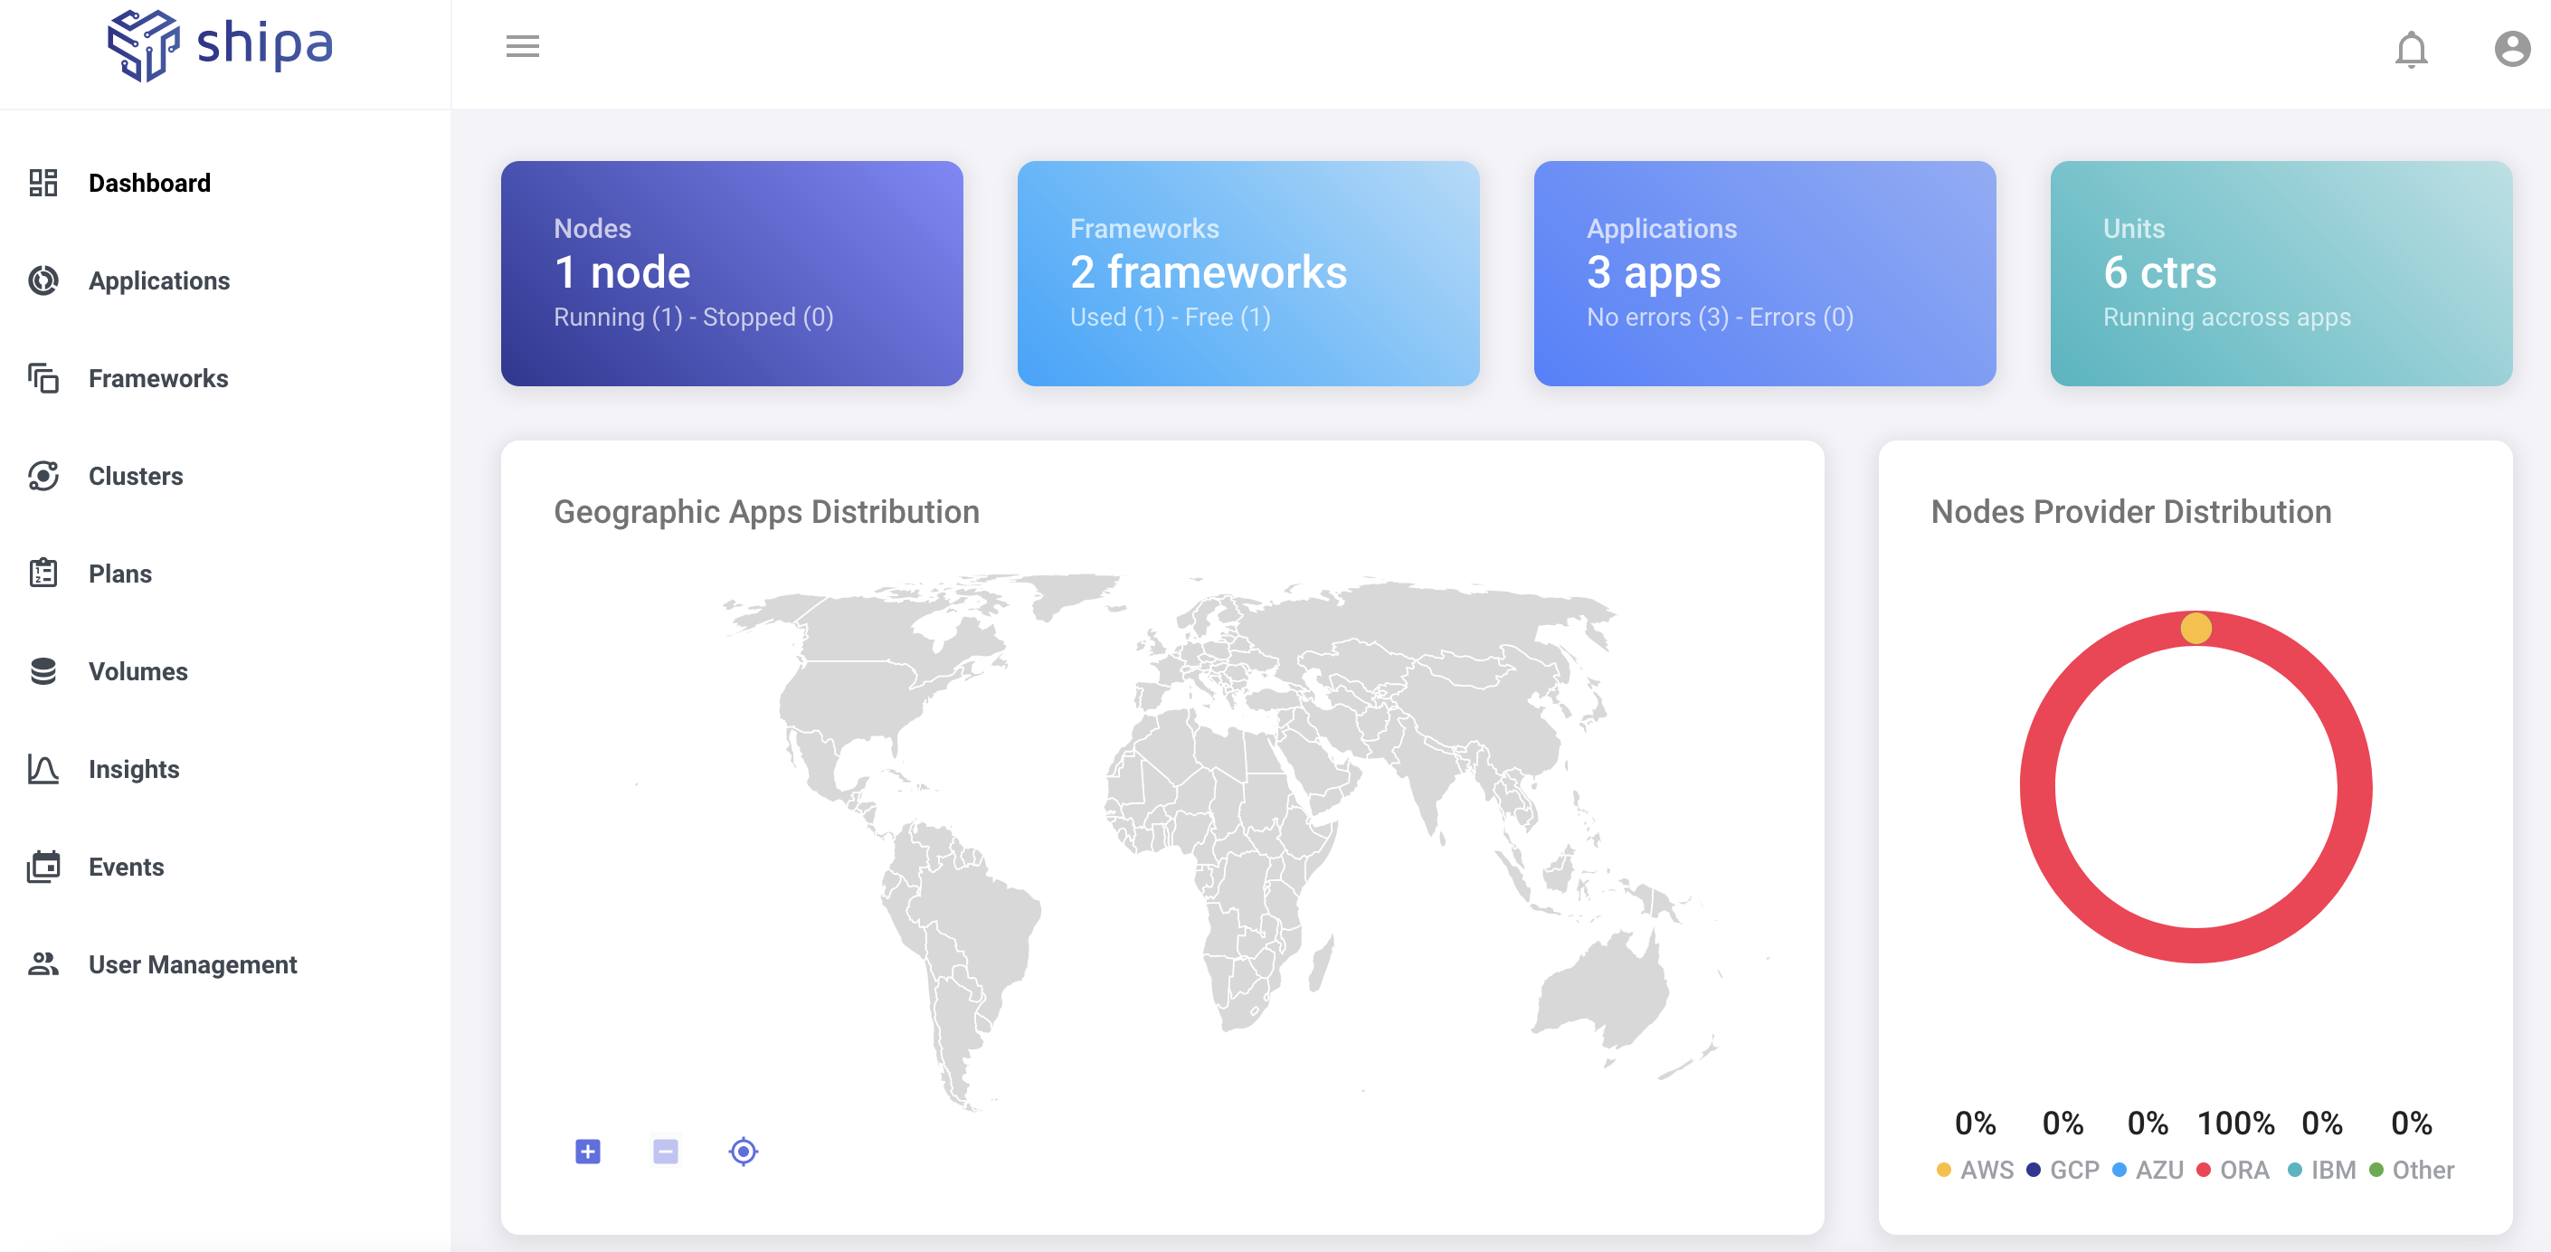
Task: Click the yellow AWS marker on donut chart
Action: coord(2195,628)
